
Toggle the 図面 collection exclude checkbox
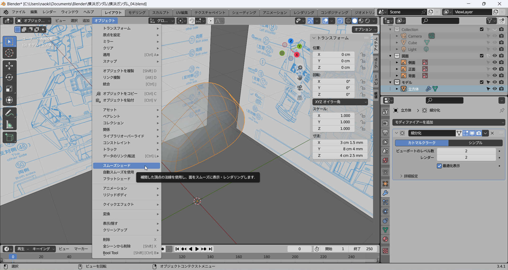pyautogui.click(x=482, y=56)
